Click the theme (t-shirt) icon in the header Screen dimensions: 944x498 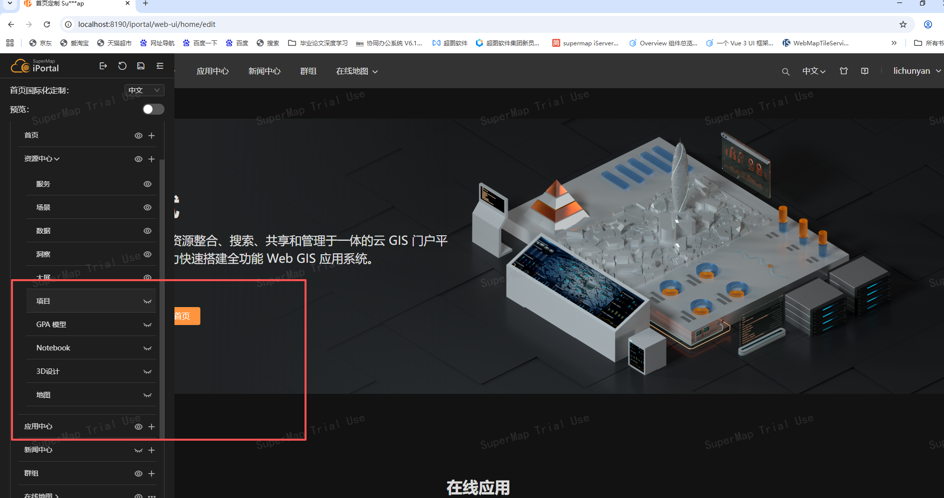point(843,71)
